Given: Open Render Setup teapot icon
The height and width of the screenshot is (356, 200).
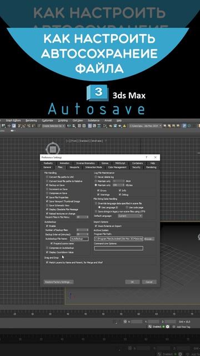Looking at the screenshot, I should 111,126.
